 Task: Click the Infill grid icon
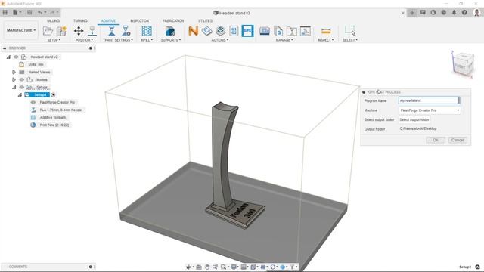point(147,31)
